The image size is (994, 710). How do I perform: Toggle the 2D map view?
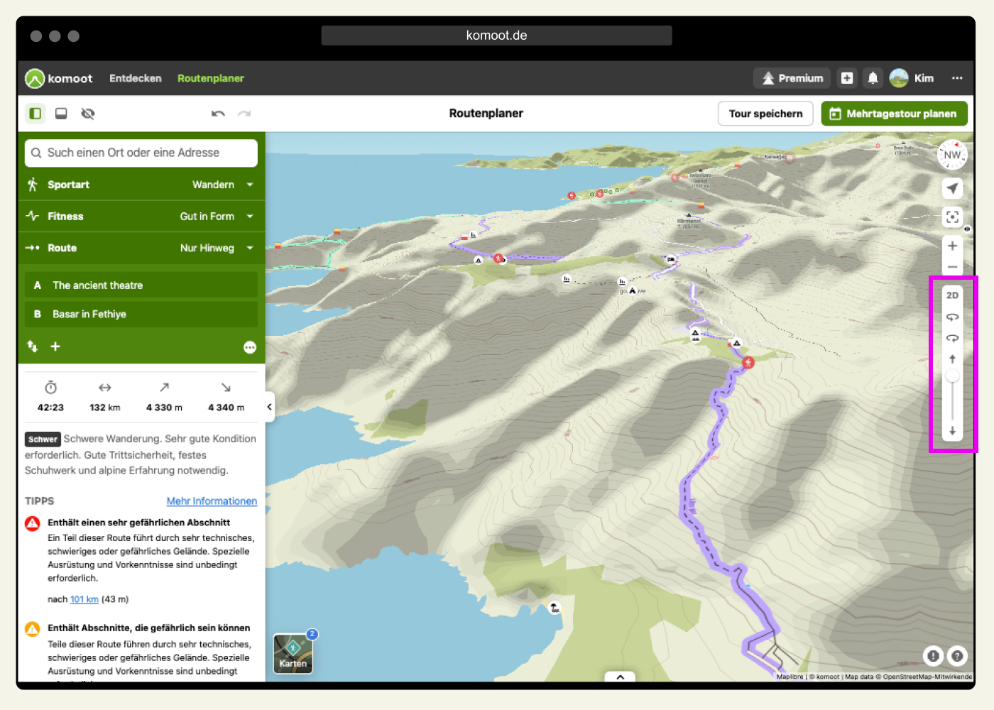point(953,295)
